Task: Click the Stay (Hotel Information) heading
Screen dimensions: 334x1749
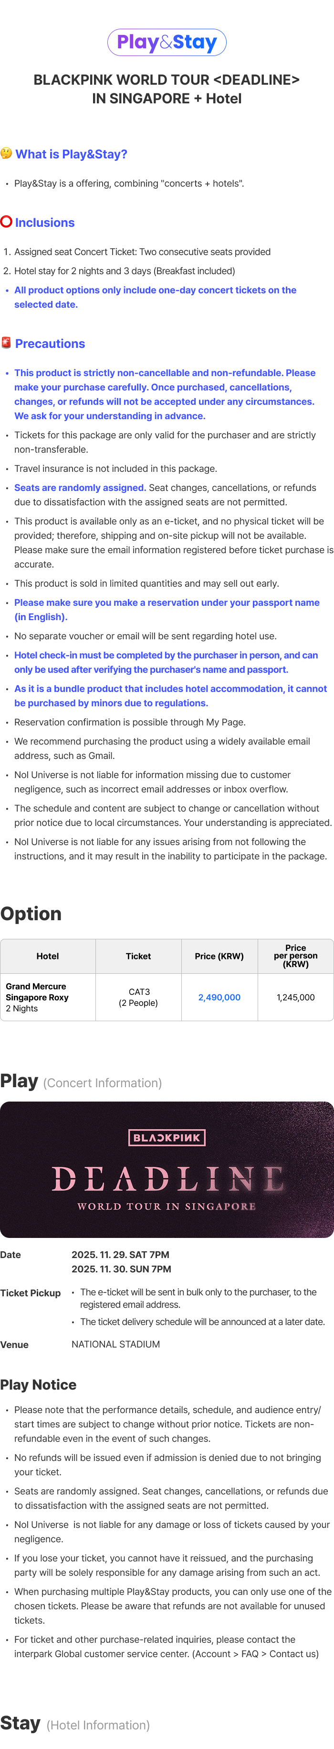Action: 74,1724
